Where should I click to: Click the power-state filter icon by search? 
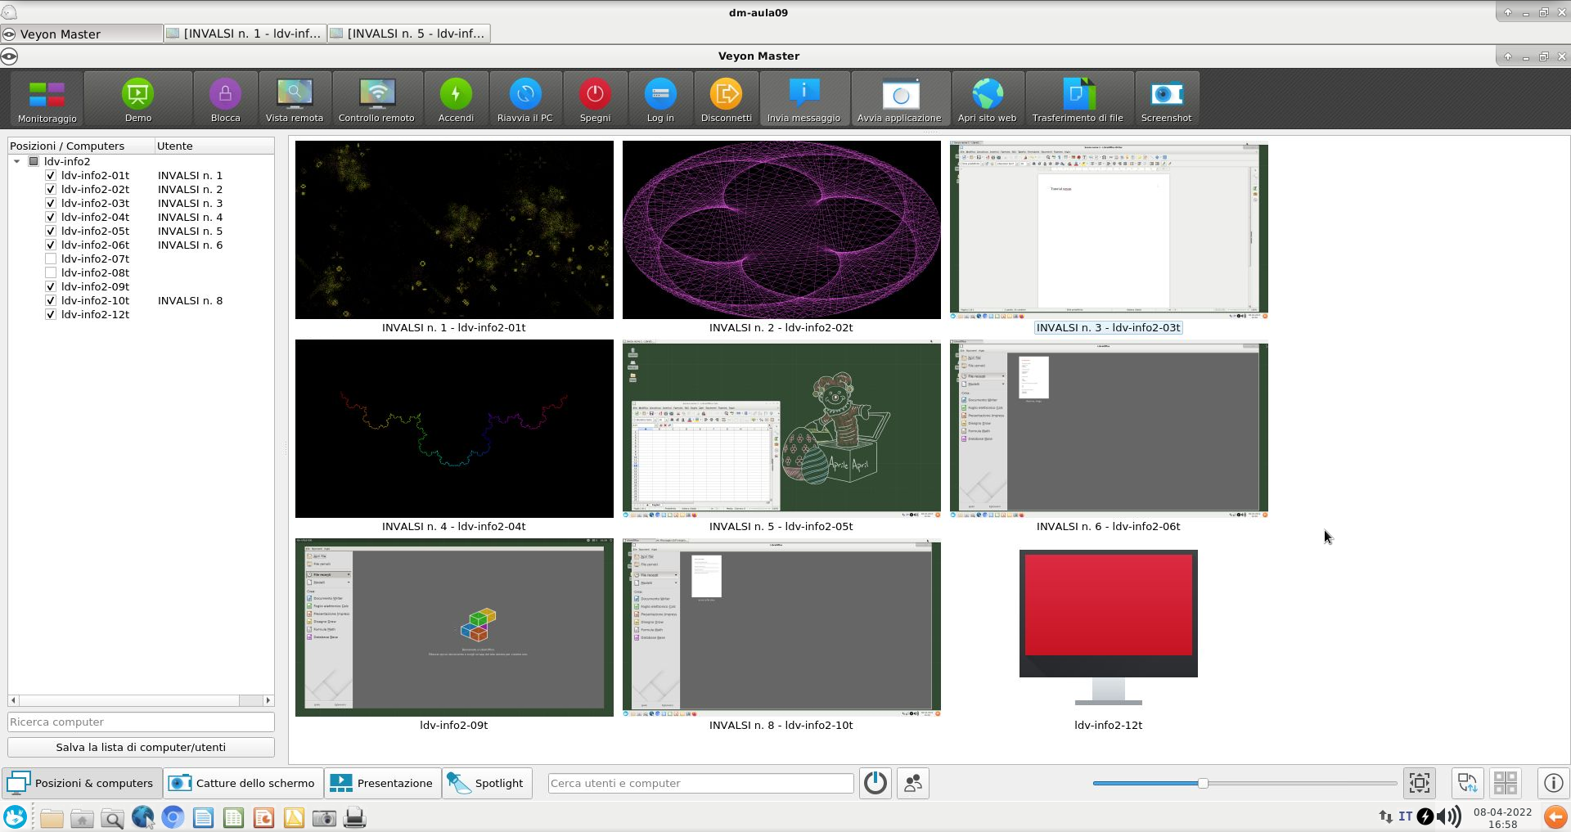(x=876, y=783)
